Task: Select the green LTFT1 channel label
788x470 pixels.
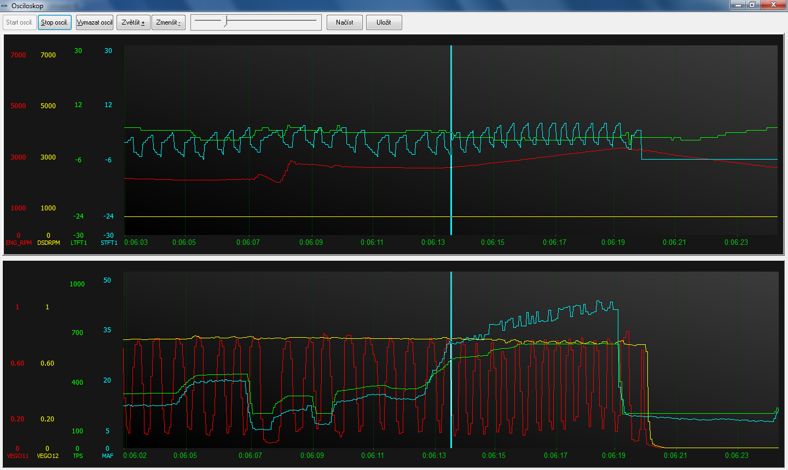Action: 79,243
